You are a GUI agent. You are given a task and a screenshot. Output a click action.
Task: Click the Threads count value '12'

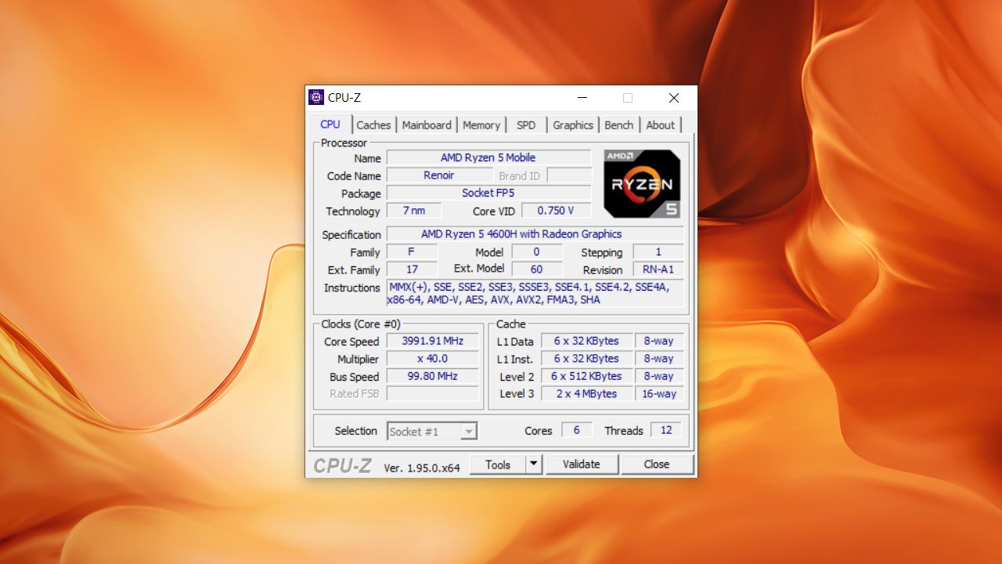point(666,430)
